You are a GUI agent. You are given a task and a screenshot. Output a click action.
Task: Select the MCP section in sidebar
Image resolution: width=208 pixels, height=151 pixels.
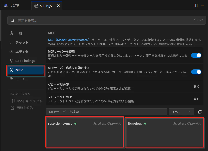25,70
